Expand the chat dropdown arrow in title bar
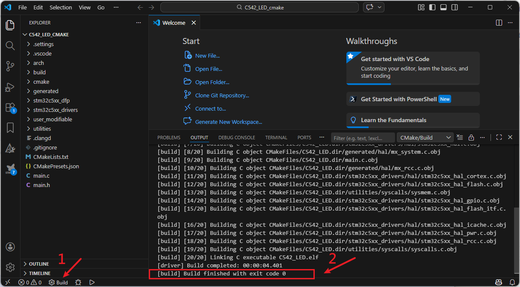The height and width of the screenshot is (287, 520). coord(380,7)
